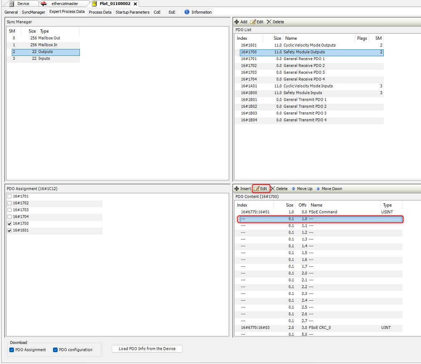
Task: Switch to the Startup Parameters tab
Action: pos(132,12)
